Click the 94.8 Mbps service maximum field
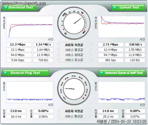This screenshot has height=125, width=148. pyautogui.click(x=19, y=55)
